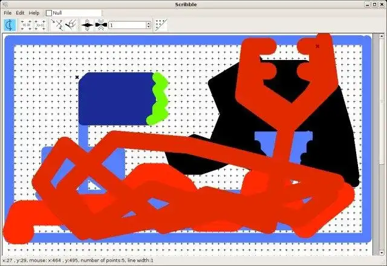Click the vertical scrollbar up arrow
The height and width of the screenshot is (266, 387).
click(x=382, y=36)
